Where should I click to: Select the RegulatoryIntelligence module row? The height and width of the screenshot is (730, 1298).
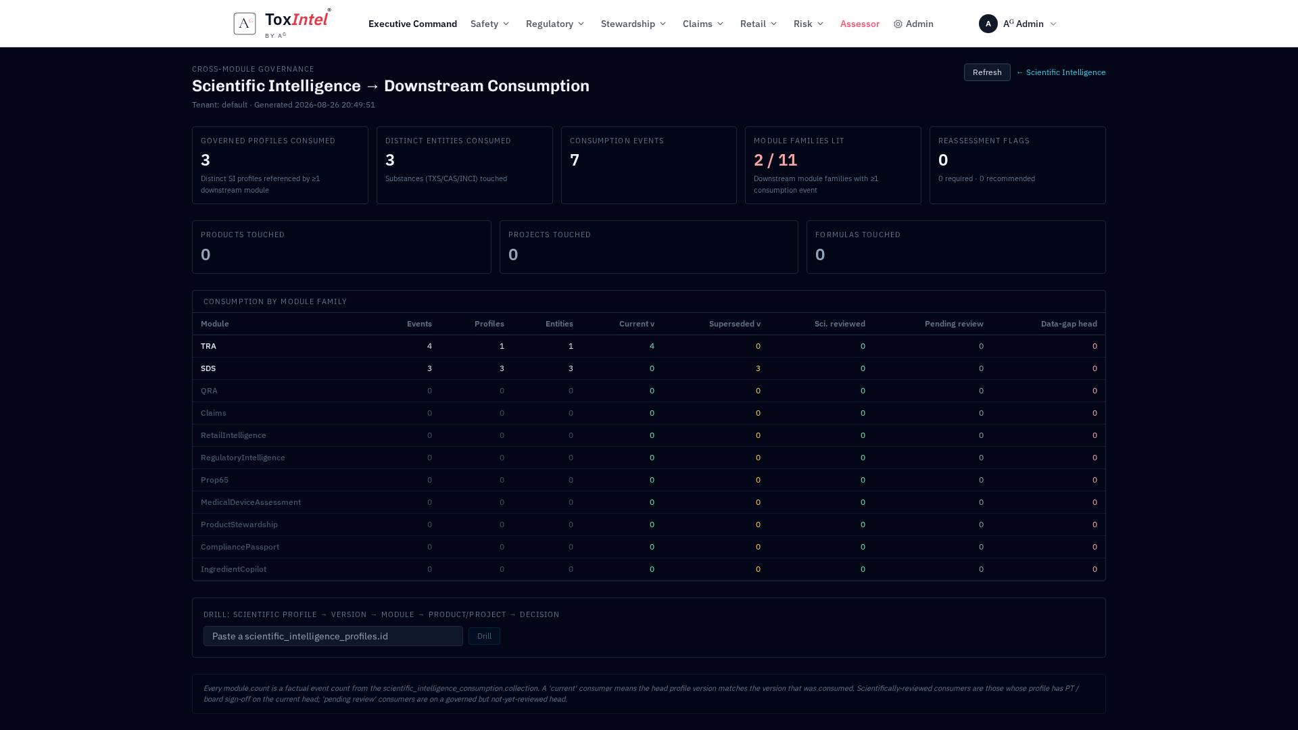click(649, 458)
